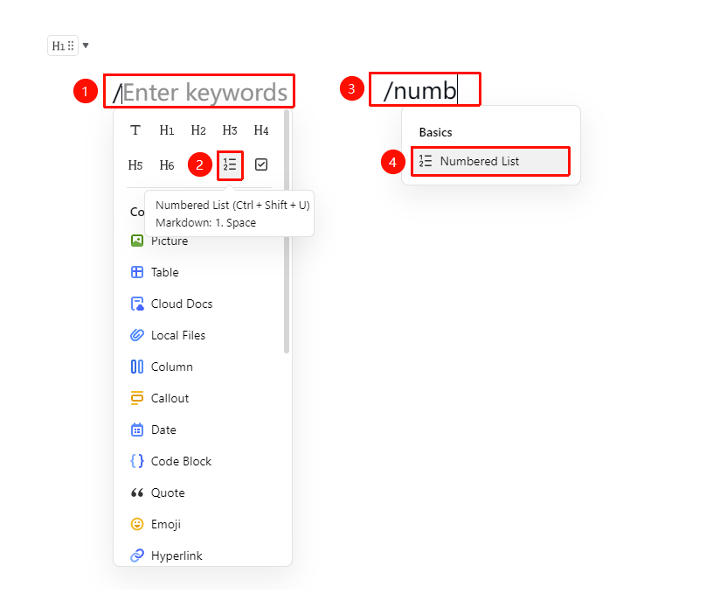Click the 'Basics' section heading
Screen dimensions: 727x594
(x=435, y=133)
